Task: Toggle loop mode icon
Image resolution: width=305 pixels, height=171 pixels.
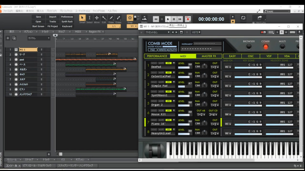Action: coord(243,18)
